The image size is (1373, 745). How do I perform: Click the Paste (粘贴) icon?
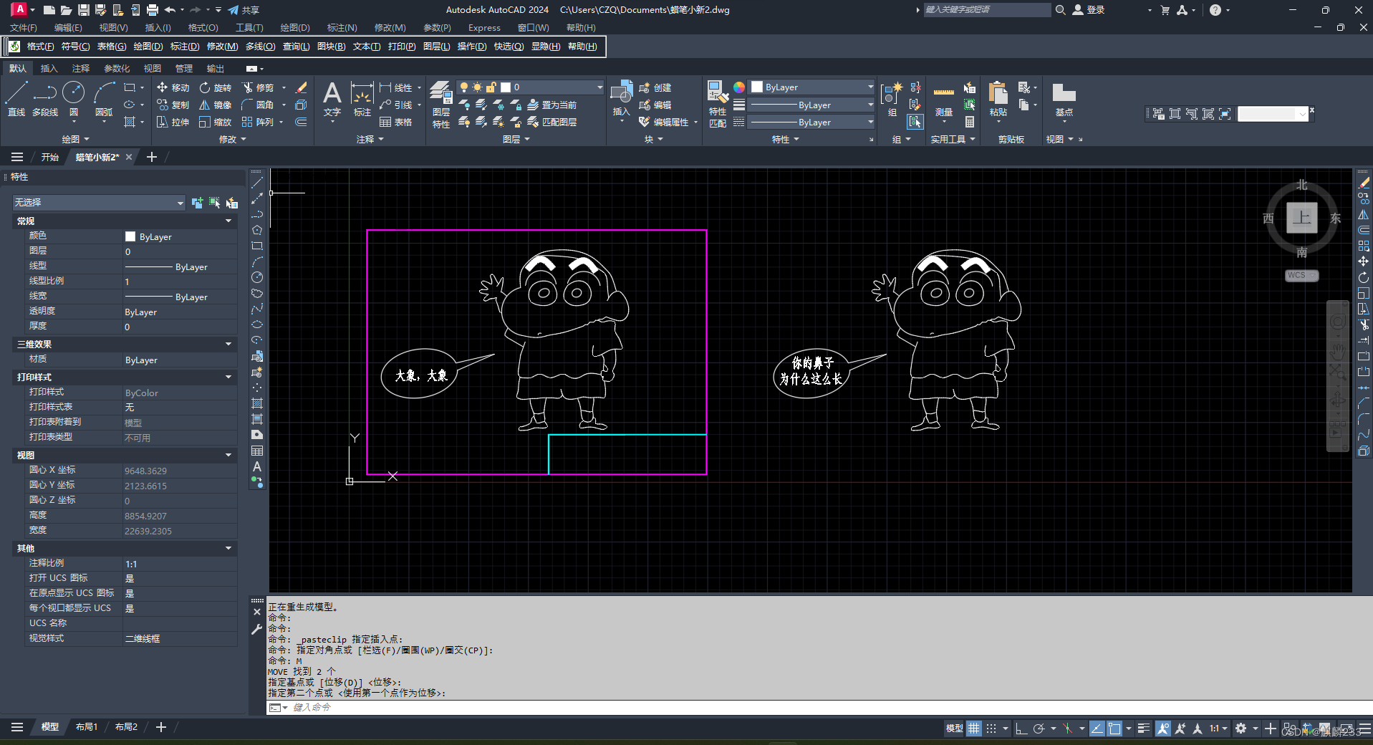998,99
